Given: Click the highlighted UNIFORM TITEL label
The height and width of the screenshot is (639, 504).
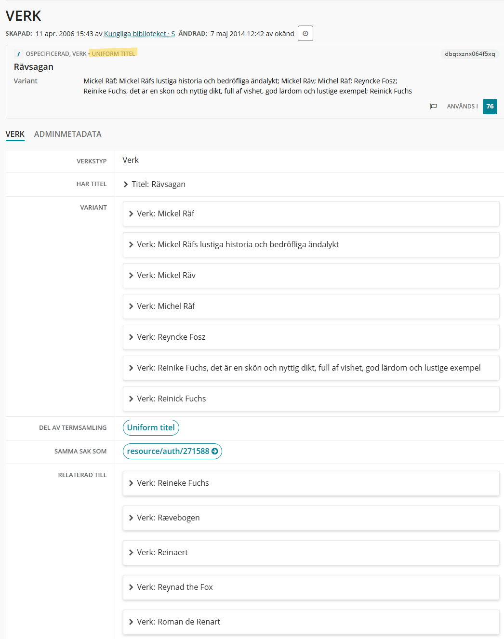Looking at the screenshot, I should click(x=113, y=53).
